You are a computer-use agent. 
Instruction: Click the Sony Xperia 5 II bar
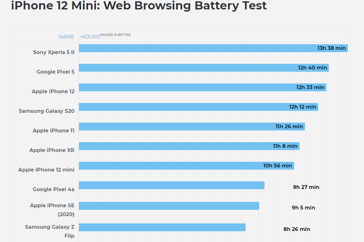tap(213, 48)
